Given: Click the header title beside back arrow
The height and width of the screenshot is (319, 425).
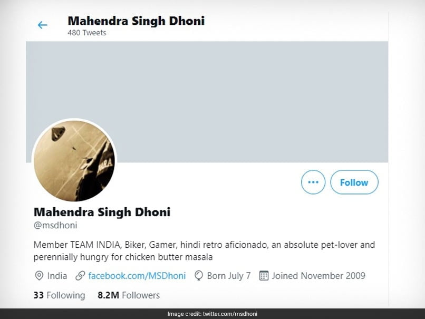Looking at the screenshot, I should point(136,21).
